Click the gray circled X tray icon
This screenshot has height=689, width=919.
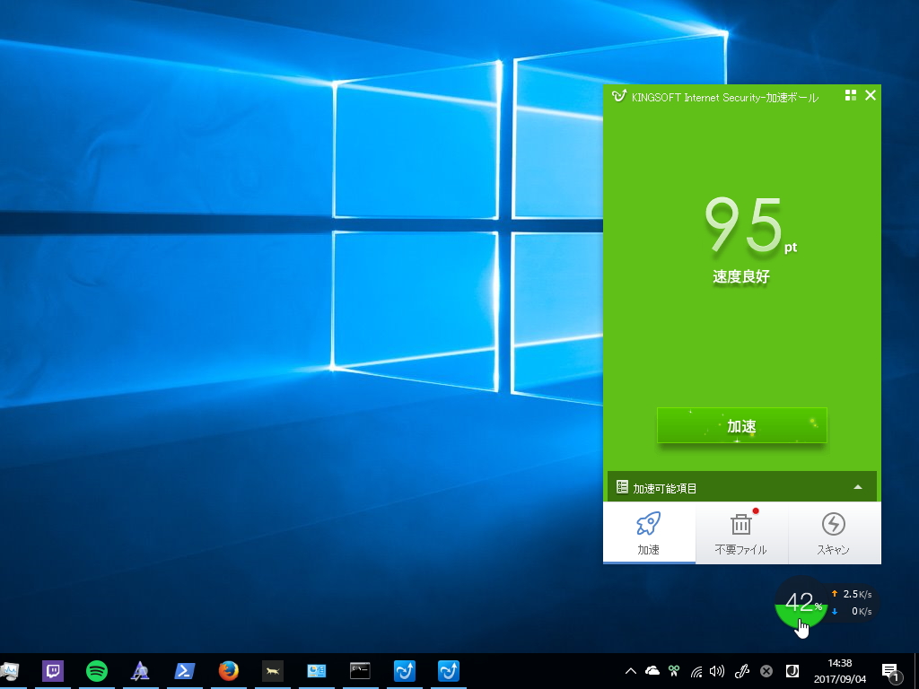(766, 671)
